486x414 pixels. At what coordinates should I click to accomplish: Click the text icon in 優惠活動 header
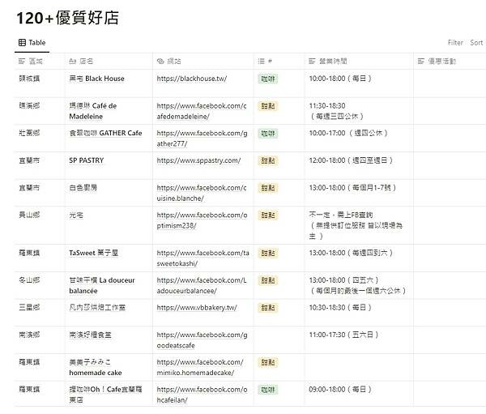pos(420,61)
